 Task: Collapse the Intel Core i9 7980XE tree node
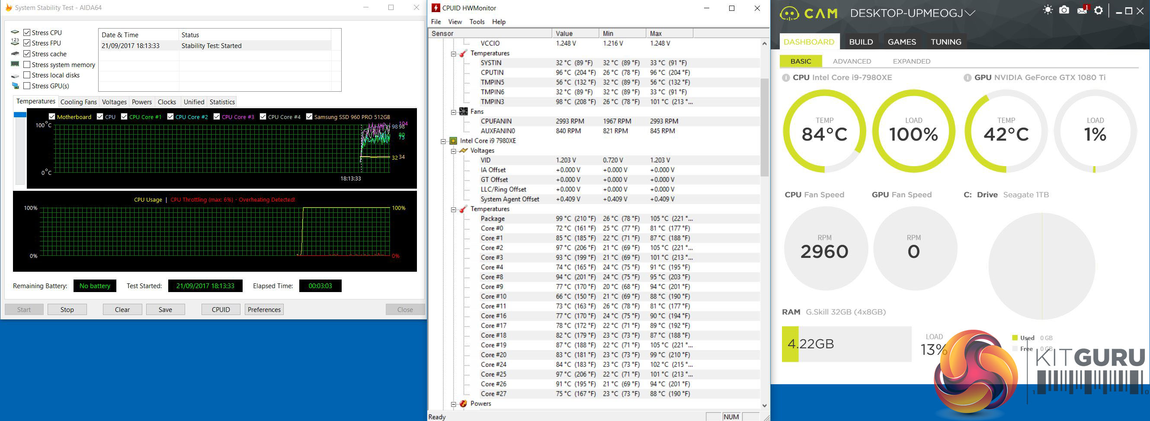click(443, 141)
